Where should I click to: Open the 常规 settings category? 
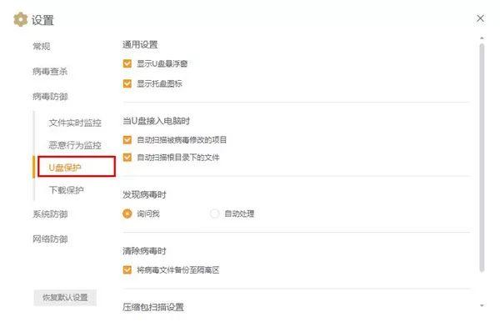point(42,47)
